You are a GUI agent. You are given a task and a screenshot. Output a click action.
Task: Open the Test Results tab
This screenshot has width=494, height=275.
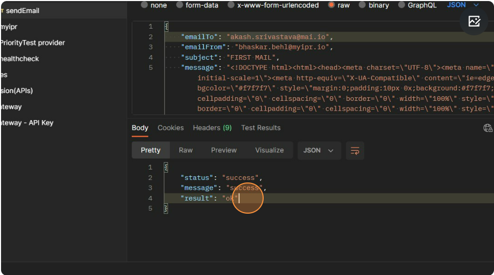[261, 128]
